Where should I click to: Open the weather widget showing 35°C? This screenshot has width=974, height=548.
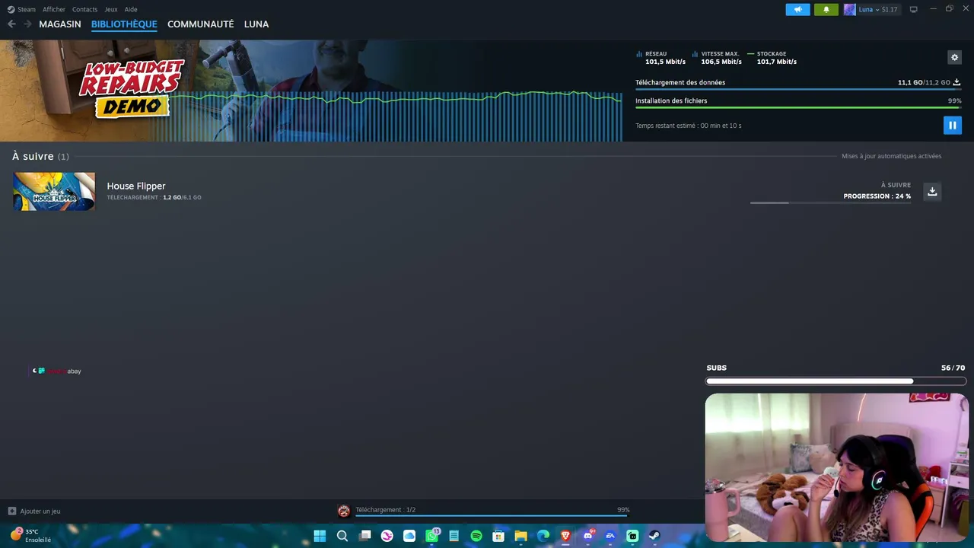[x=30, y=535]
